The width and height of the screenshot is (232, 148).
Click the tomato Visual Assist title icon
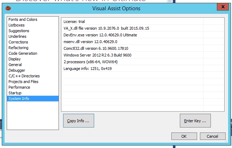tap(8, 8)
